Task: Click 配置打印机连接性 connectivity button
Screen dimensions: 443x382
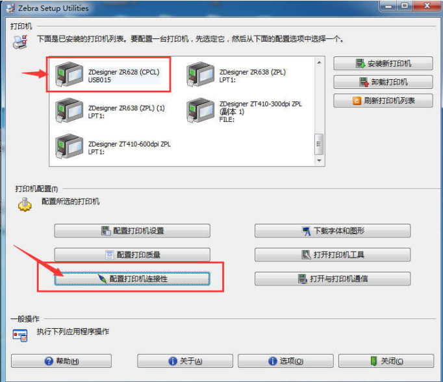Action: [133, 279]
